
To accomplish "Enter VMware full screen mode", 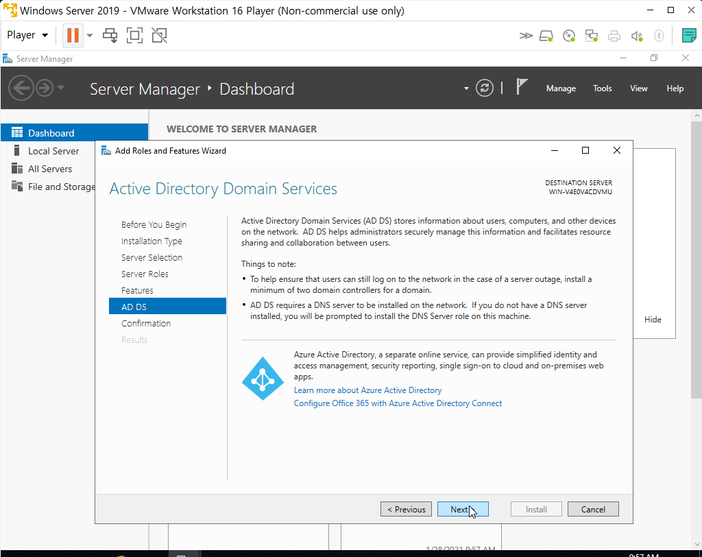I will (135, 35).
